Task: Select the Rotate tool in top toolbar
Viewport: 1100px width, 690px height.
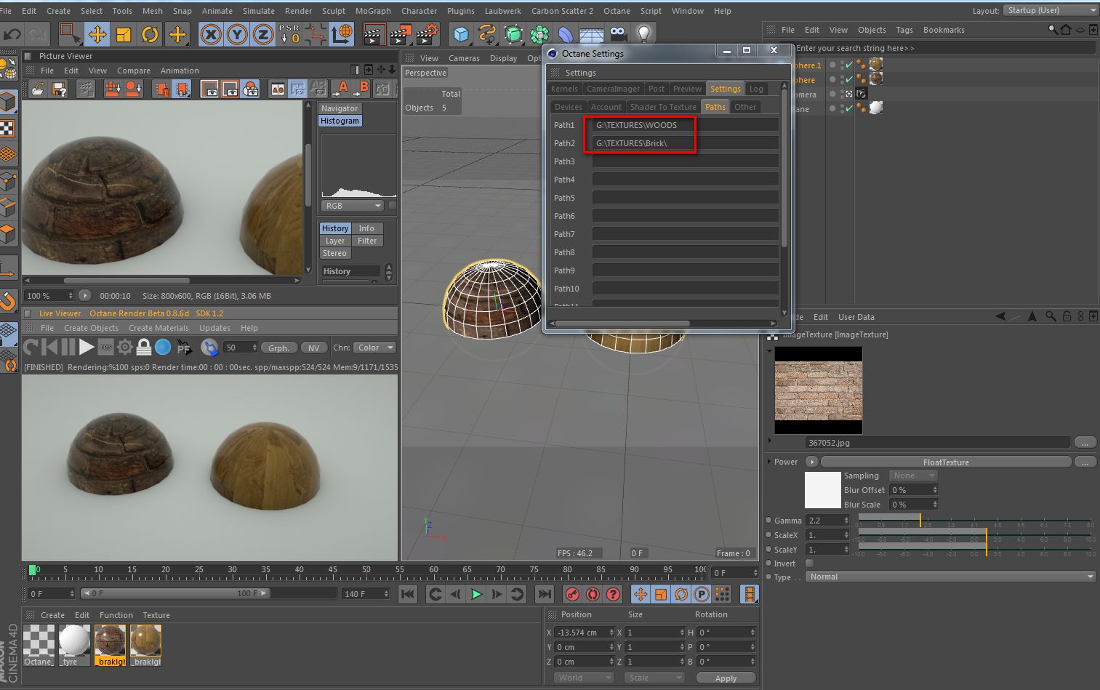Action: tap(150, 34)
